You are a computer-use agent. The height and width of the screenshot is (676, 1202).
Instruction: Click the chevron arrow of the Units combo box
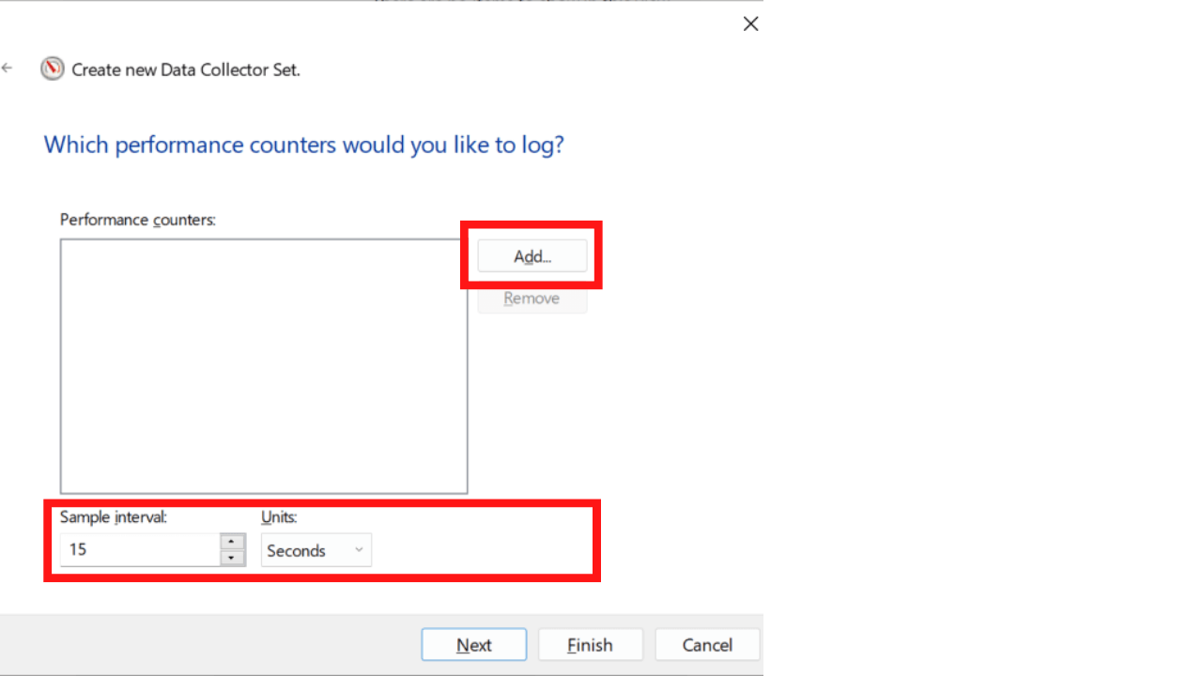point(359,550)
